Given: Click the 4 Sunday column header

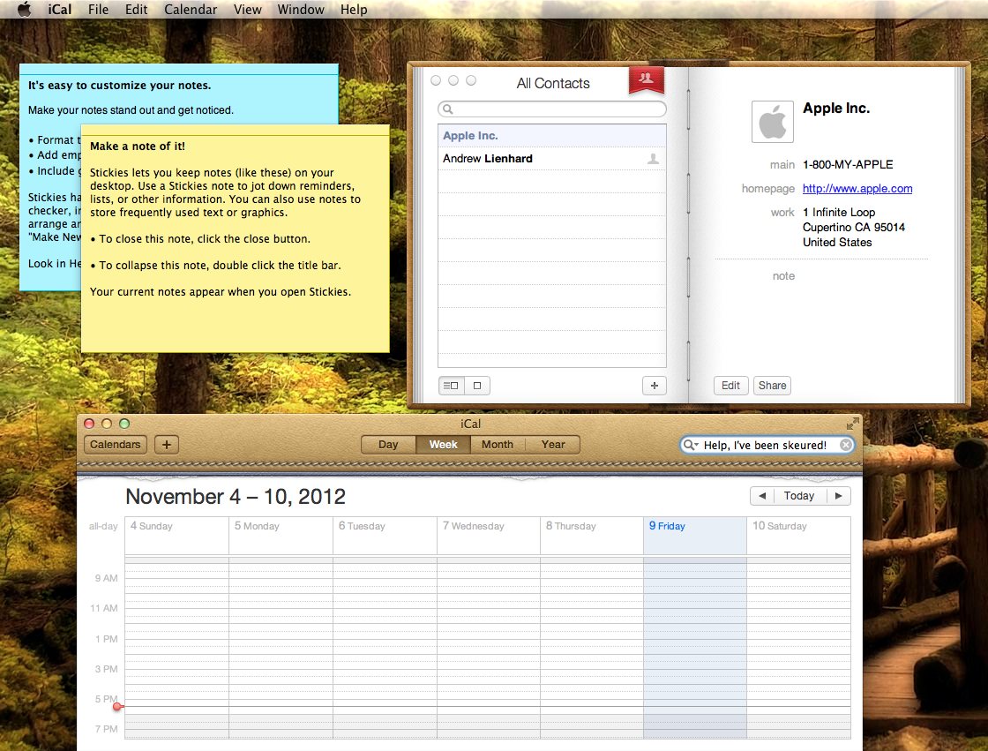Looking at the screenshot, I should (151, 526).
